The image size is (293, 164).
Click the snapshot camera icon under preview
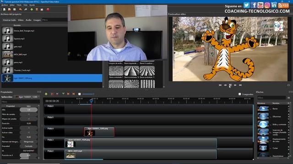coord(288,85)
